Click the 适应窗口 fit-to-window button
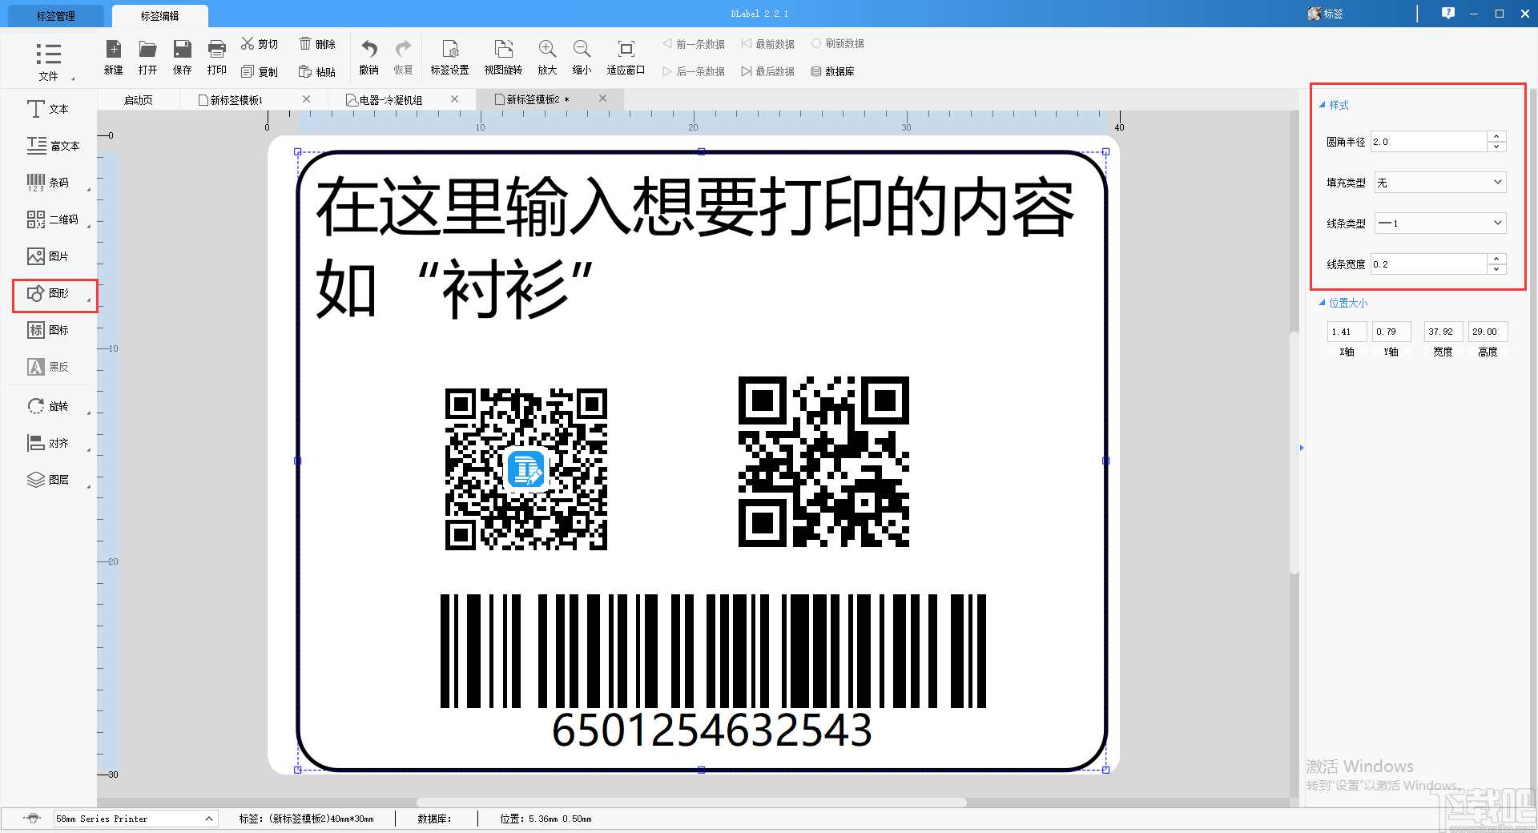 (x=625, y=56)
